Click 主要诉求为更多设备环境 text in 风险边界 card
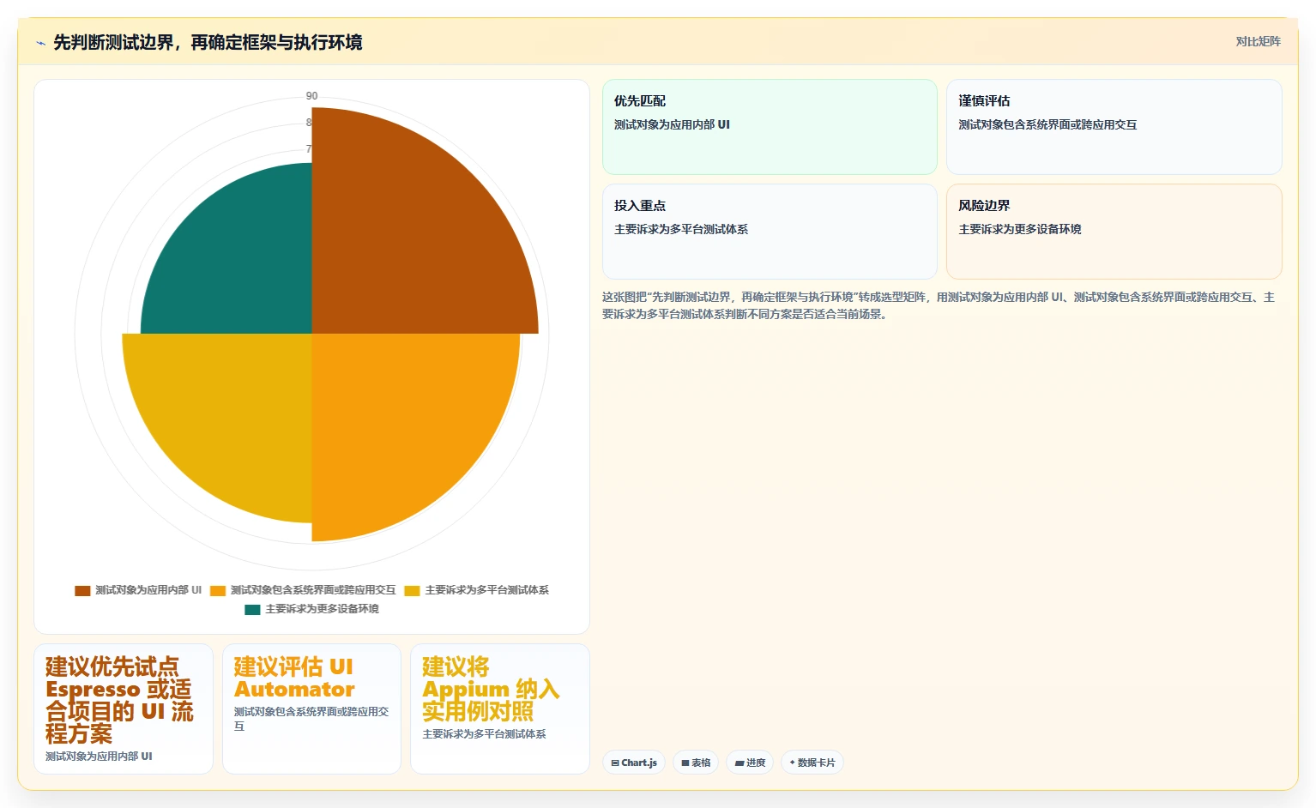1316x808 pixels. tap(1020, 229)
